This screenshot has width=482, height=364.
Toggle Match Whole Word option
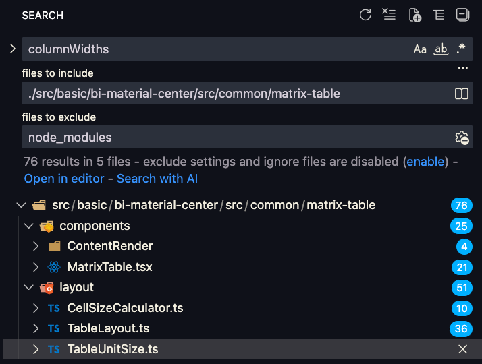441,49
